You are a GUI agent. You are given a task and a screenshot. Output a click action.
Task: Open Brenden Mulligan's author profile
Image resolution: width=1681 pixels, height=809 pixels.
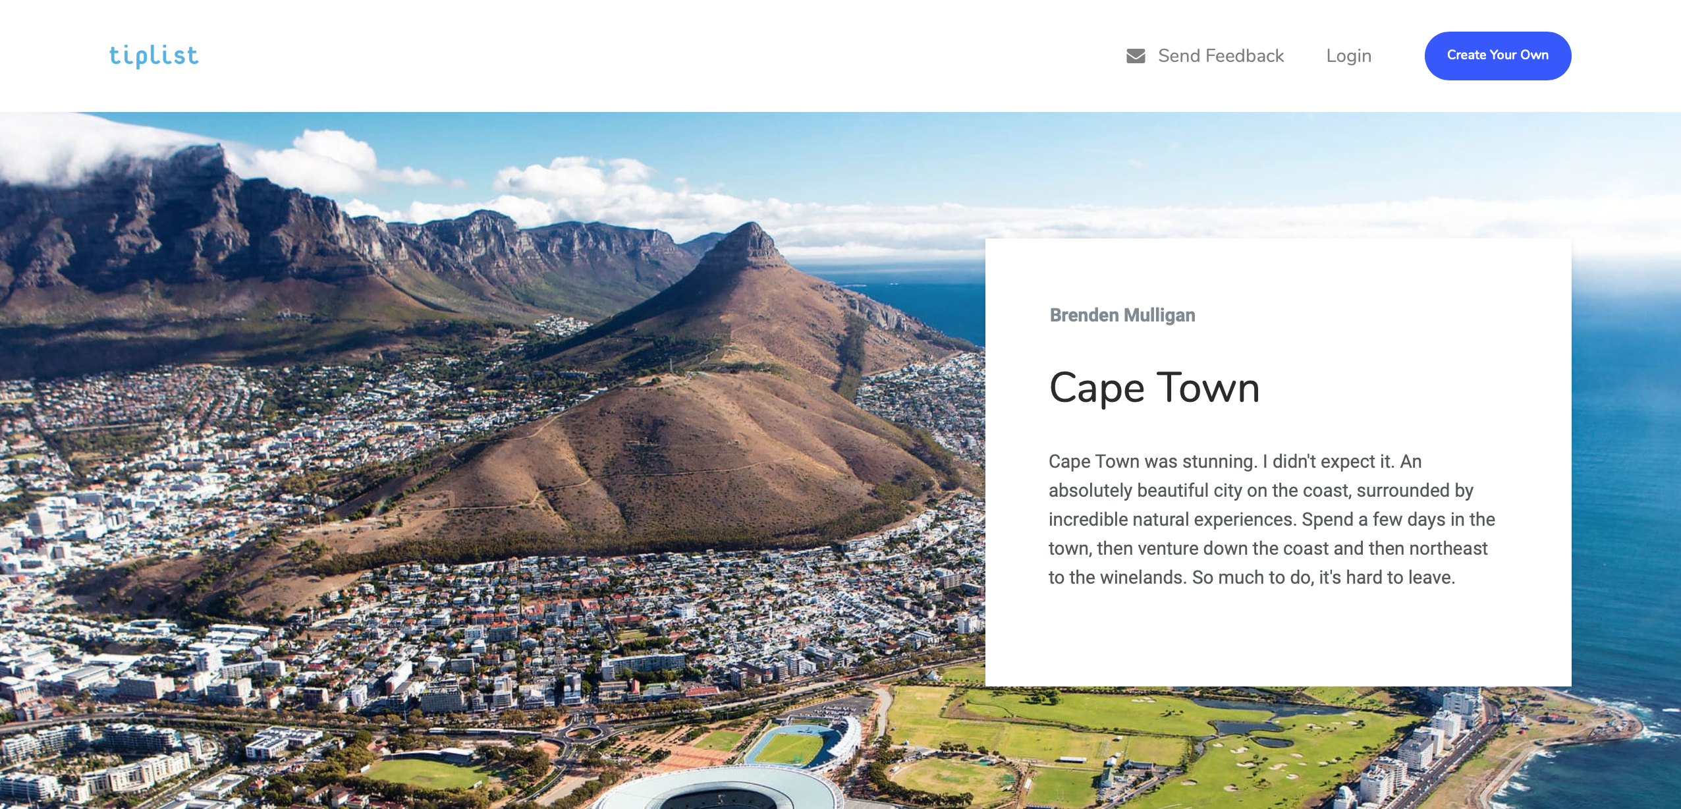pos(1122,315)
